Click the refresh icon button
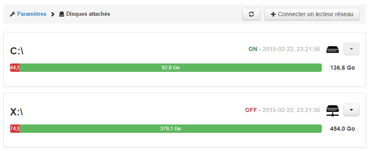Image resolution: width=371 pixels, height=151 pixels. (251, 14)
